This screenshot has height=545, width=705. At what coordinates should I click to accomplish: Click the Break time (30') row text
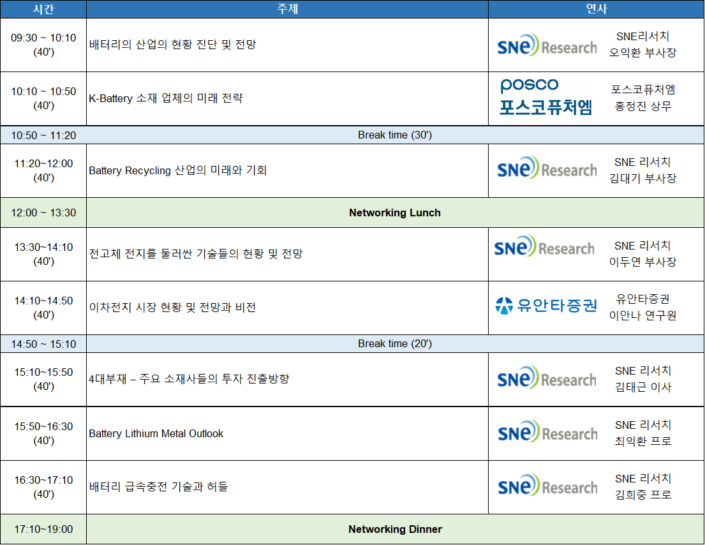coord(395,135)
